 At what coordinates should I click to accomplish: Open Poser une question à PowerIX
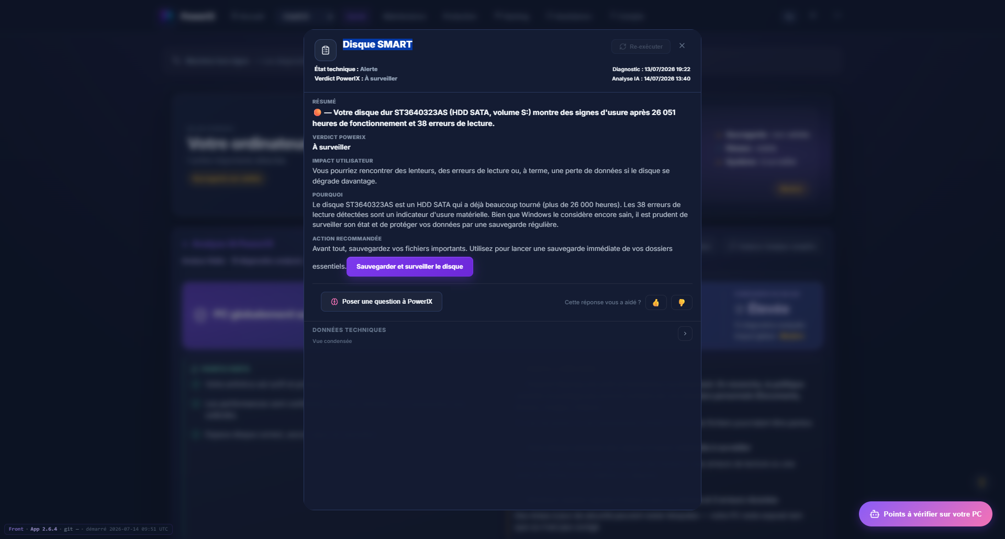(381, 302)
